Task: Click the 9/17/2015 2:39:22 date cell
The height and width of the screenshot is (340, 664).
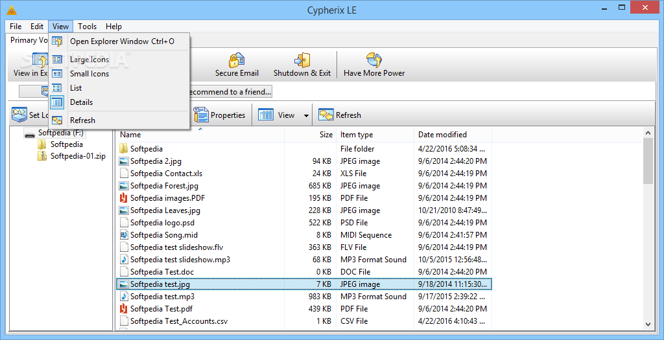Action: pyautogui.click(x=451, y=297)
